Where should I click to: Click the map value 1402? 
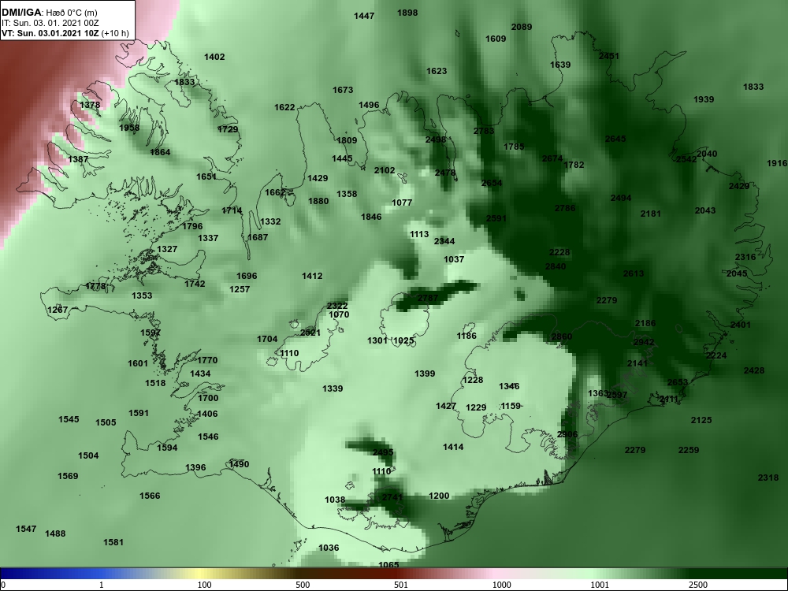point(214,58)
